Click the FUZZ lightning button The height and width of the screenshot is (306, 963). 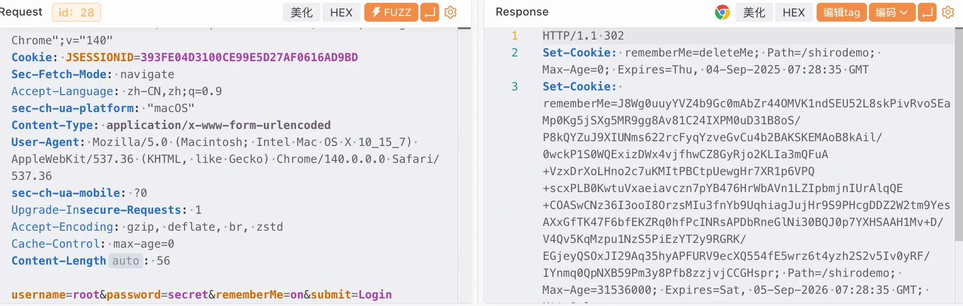pos(391,12)
